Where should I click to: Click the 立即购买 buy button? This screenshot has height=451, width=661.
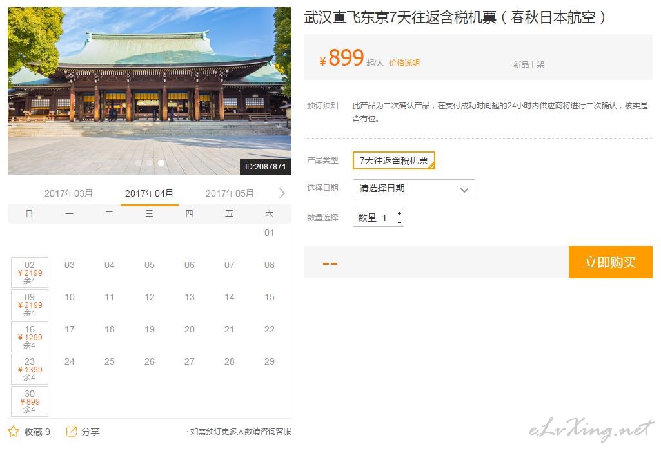(x=610, y=262)
